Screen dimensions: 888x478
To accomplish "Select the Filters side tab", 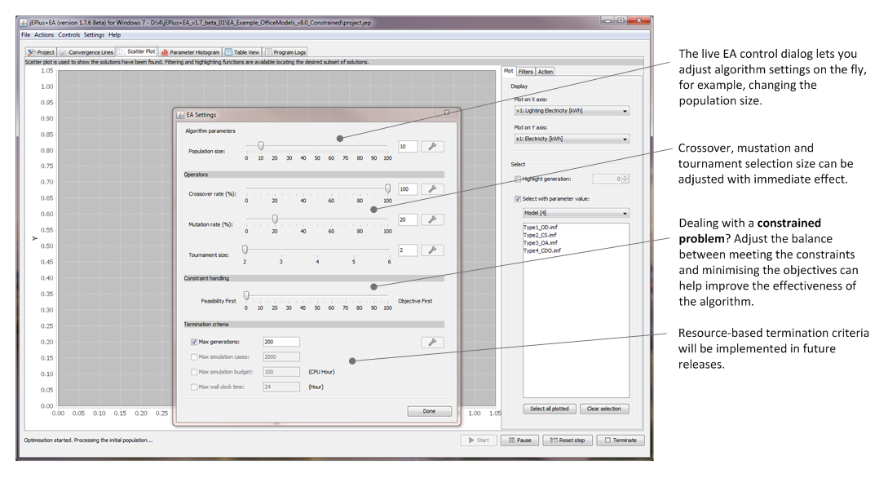I will click(526, 71).
